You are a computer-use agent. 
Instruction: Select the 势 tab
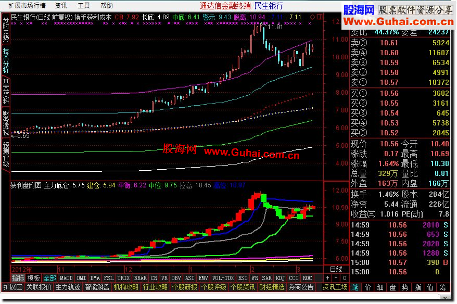click(x=405, y=287)
